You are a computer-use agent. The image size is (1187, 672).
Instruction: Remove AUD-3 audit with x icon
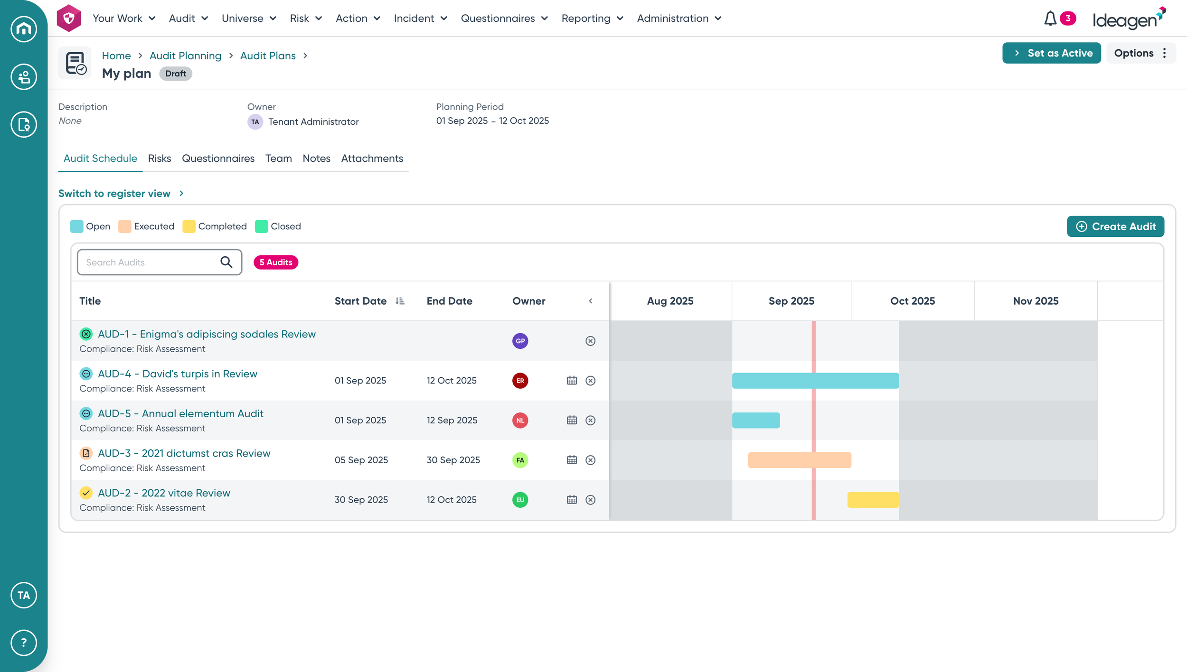[x=590, y=460]
